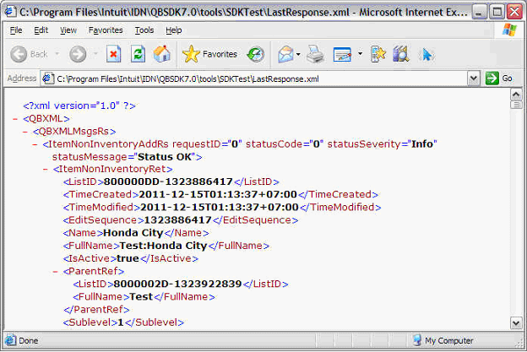
Task: Click the scrollbar down arrow
Action: click(516, 323)
